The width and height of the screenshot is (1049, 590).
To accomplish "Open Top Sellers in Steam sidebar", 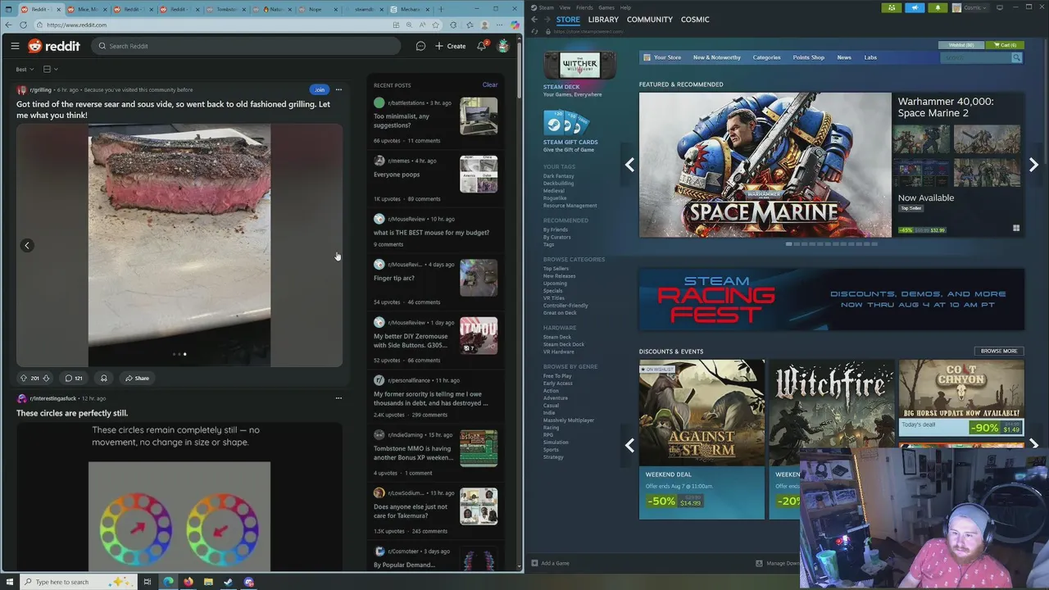I will click(556, 269).
